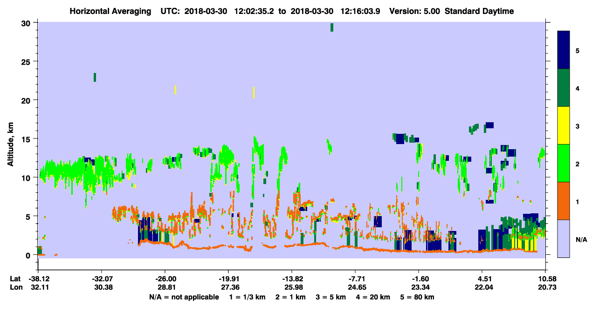Click the lavender N/A colorbar segment
The width and height of the screenshot is (606, 310).
[x=564, y=238]
